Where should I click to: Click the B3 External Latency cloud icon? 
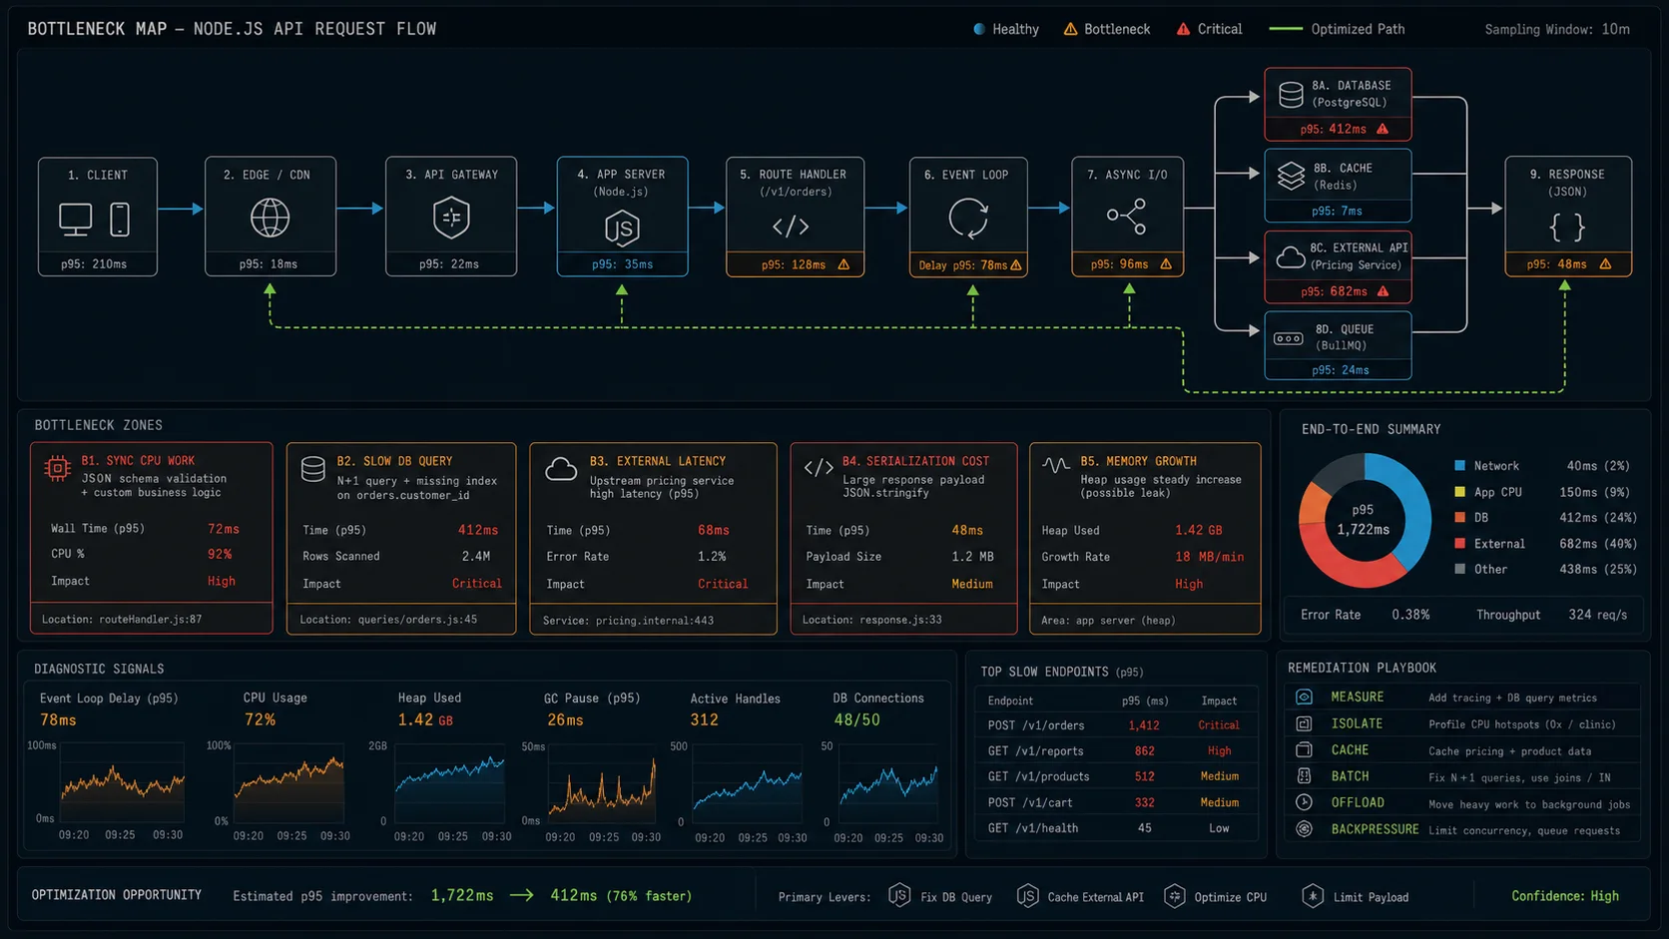[561, 469]
